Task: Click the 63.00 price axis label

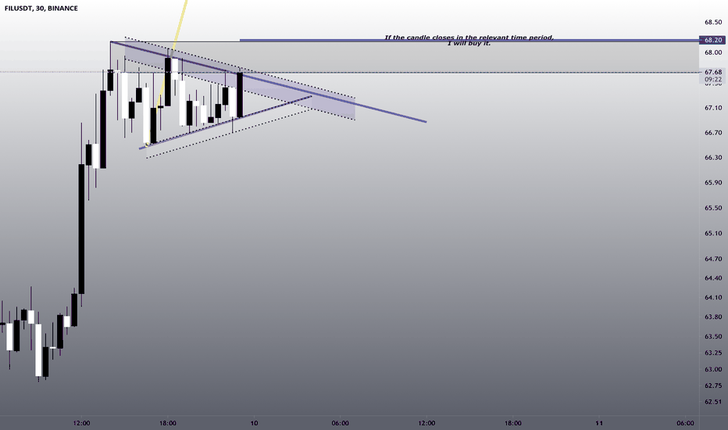Action: 712,370
